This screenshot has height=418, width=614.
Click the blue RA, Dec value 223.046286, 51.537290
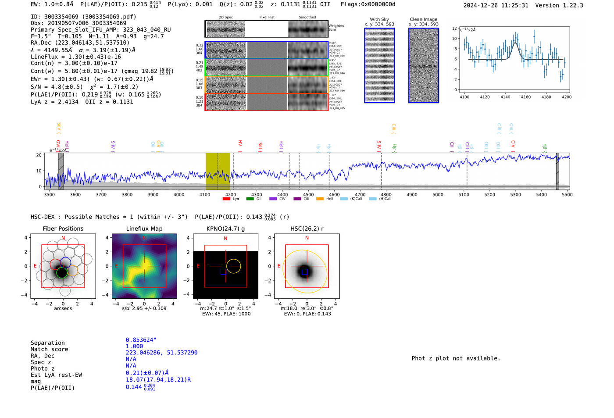click(161, 353)
